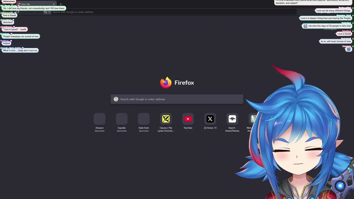Image resolution: width=354 pixels, height=199 pixels.
Task: Click chat message "What is love.....baby don't hurt me"
Action: [20, 50]
